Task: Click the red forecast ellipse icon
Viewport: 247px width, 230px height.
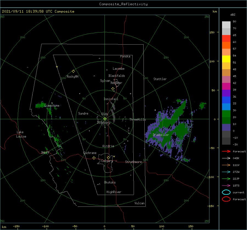Action: [226, 199]
